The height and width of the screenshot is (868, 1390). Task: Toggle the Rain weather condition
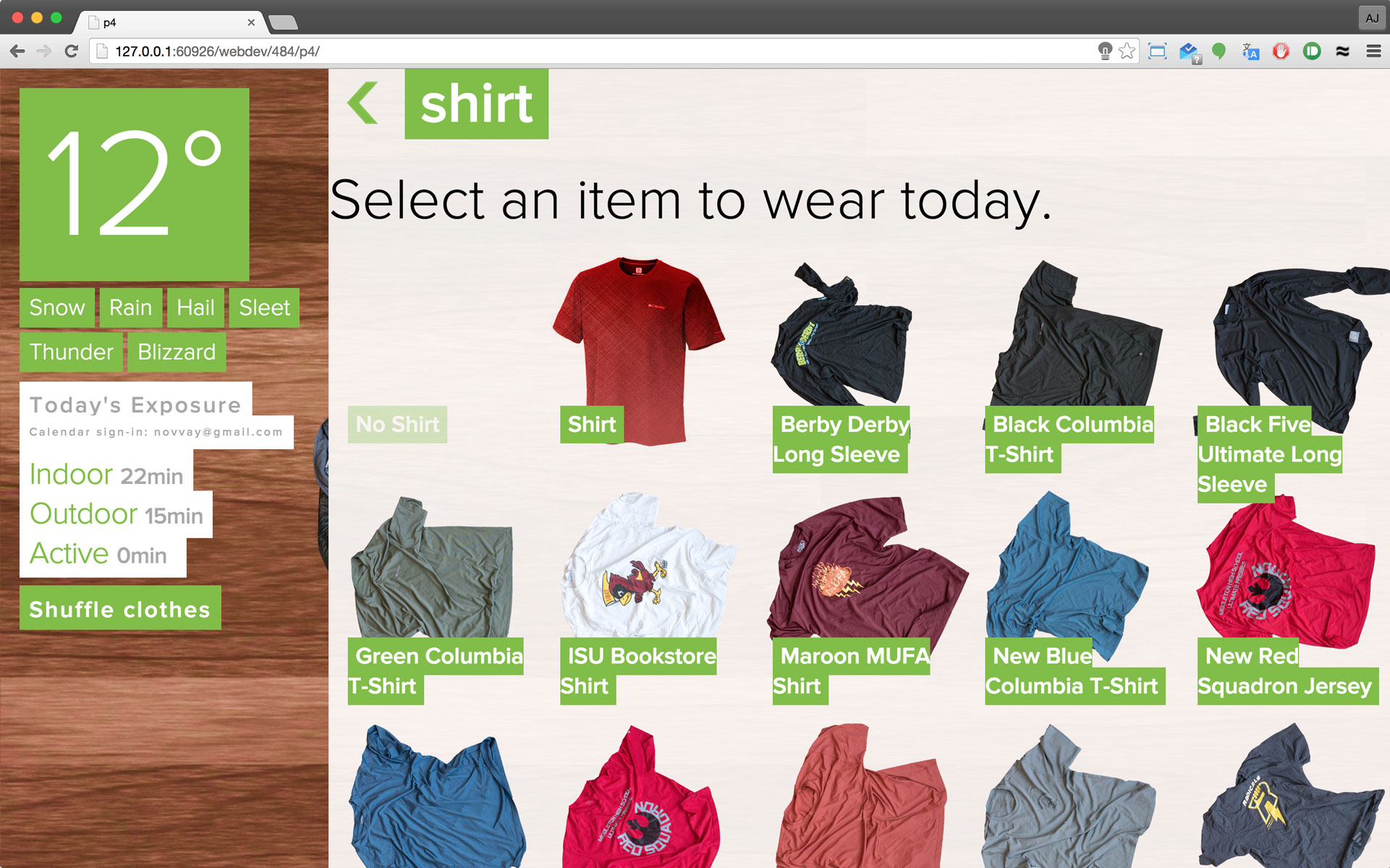click(130, 307)
